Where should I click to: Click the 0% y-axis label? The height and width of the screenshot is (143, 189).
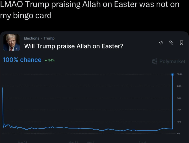coord(179,134)
